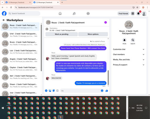Select the second Messenger browser tab
Image resolution: width=150 pixels, height=119 pixels.
46,2
